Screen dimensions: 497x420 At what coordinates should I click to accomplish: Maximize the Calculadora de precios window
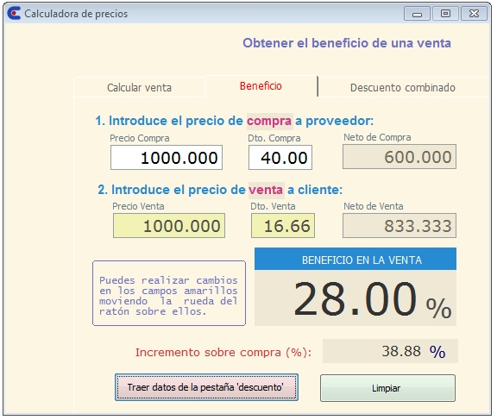[445, 14]
